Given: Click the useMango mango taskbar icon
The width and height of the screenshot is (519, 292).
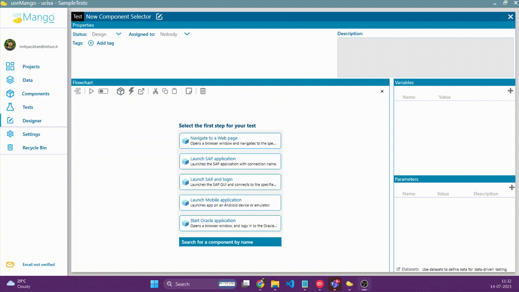Looking at the screenshot, I should [350, 284].
